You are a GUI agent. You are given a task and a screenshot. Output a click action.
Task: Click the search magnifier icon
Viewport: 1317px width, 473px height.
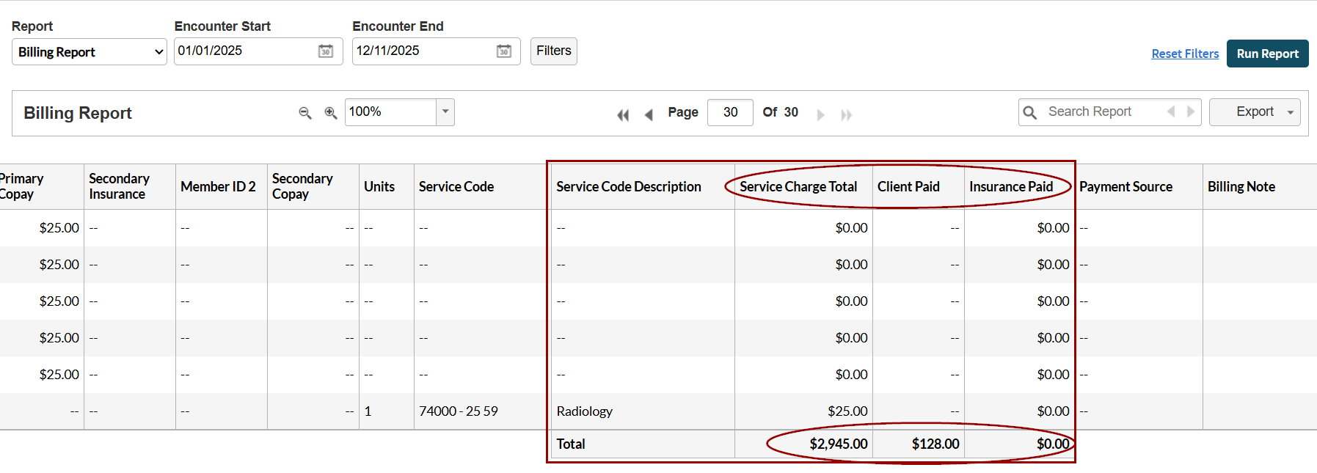(x=1030, y=112)
